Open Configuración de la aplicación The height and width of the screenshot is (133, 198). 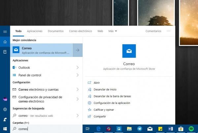[112, 103]
